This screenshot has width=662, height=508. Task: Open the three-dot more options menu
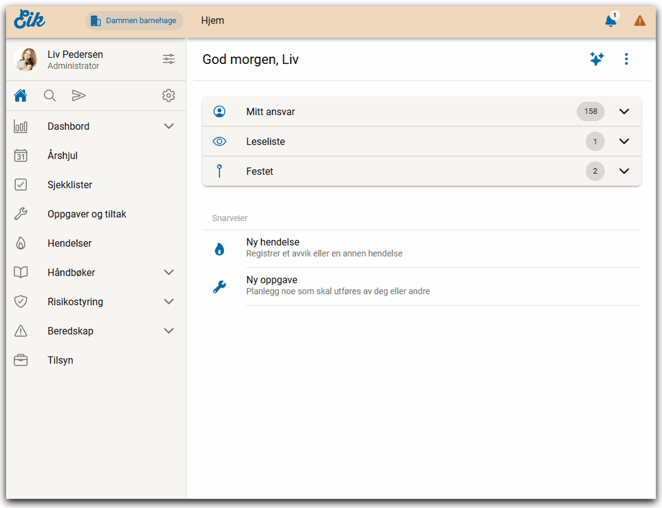[626, 59]
